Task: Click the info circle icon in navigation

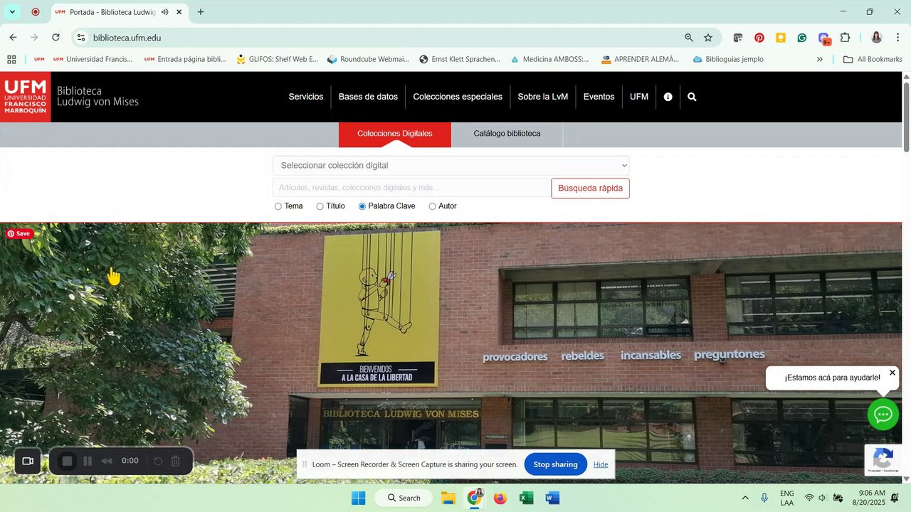Action: [668, 97]
